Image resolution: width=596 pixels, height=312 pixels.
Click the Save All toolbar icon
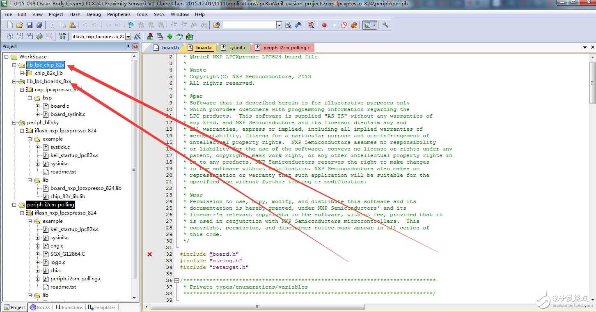point(39,25)
